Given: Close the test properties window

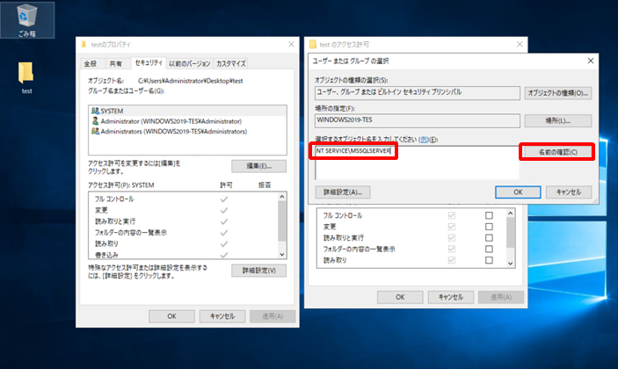Looking at the screenshot, I should point(291,44).
